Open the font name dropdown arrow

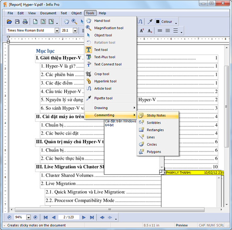[x=57, y=31]
